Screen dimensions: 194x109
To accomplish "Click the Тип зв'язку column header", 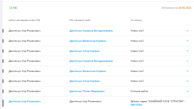I will (137, 20).
